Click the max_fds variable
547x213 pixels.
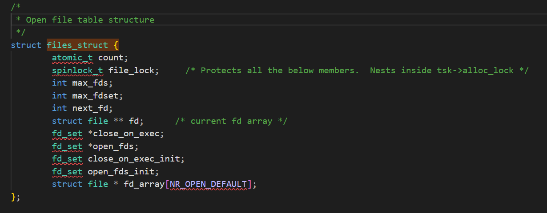93,83
